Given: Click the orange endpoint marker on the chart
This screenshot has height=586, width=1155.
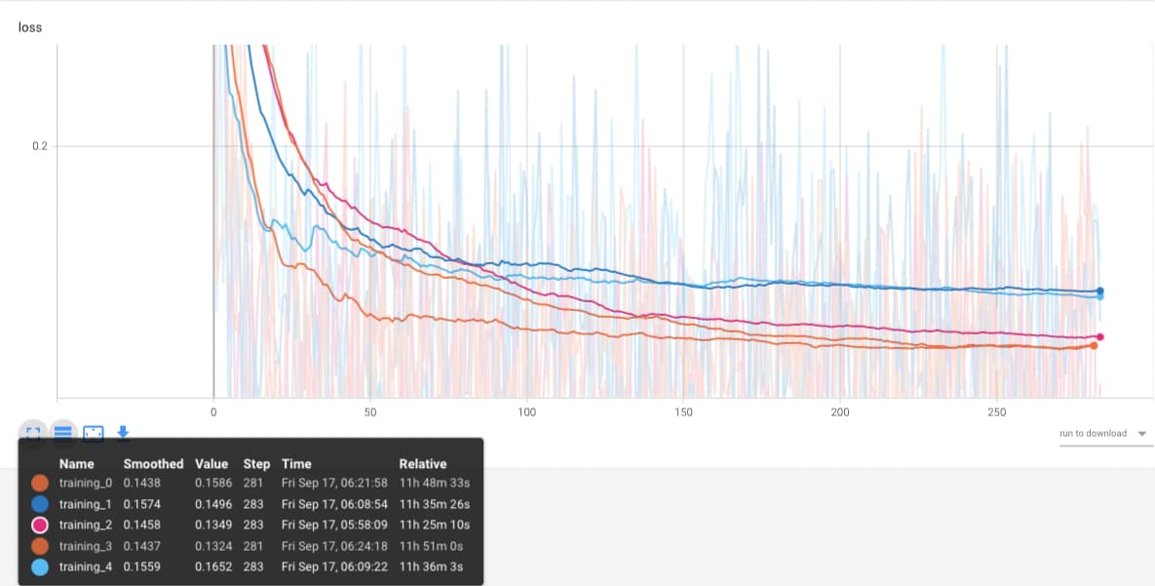Looking at the screenshot, I should (x=1094, y=345).
